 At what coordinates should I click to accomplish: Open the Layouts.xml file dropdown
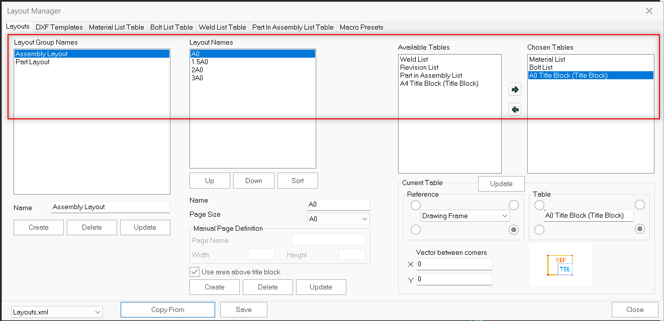coord(57,312)
